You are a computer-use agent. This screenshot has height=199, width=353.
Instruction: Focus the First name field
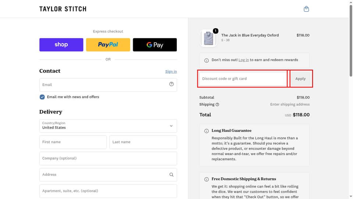(x=73, y=142)
